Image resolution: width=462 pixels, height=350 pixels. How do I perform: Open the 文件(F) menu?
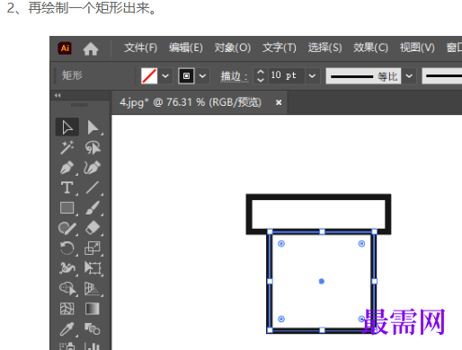pos(140,48)
